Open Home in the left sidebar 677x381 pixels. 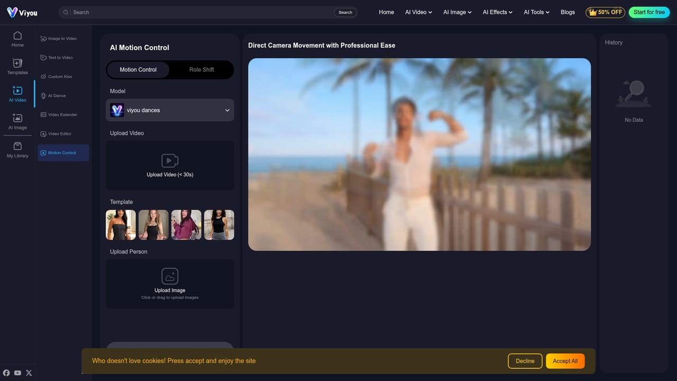(x=17, y=39)
